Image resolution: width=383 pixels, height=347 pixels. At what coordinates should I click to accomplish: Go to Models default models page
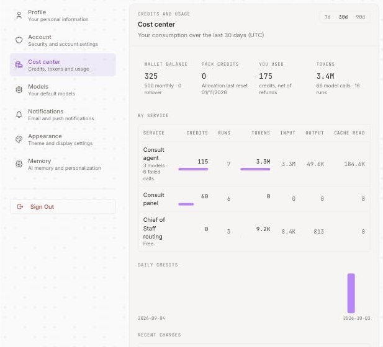pyautogui.click(x=63, y=90)
